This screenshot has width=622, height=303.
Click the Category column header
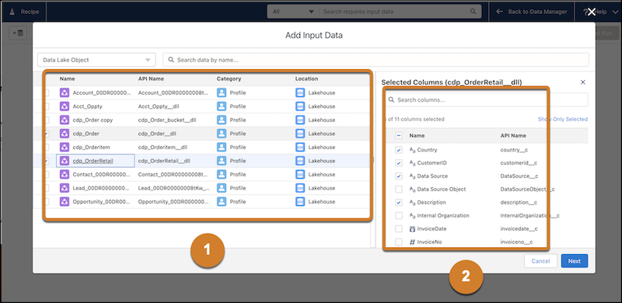[x=229, y=79]
